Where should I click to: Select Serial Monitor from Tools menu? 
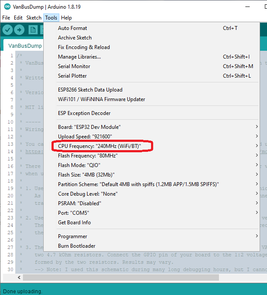coord(151,66)
